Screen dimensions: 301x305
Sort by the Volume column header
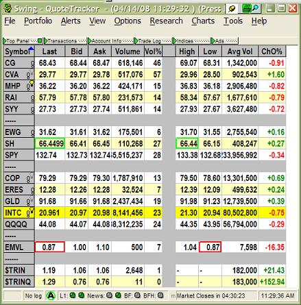click(128, 51)
